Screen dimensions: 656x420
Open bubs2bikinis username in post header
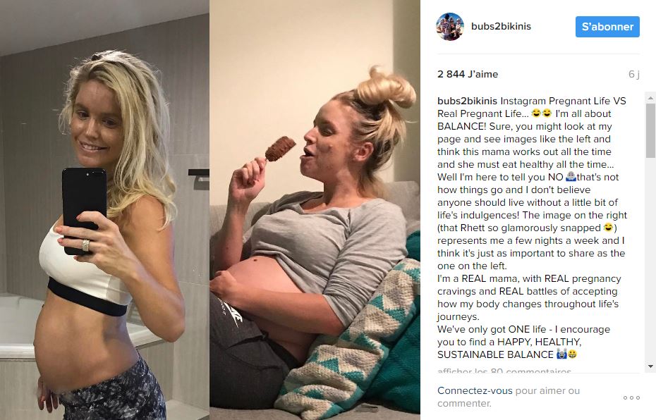(x=501, y=26)
